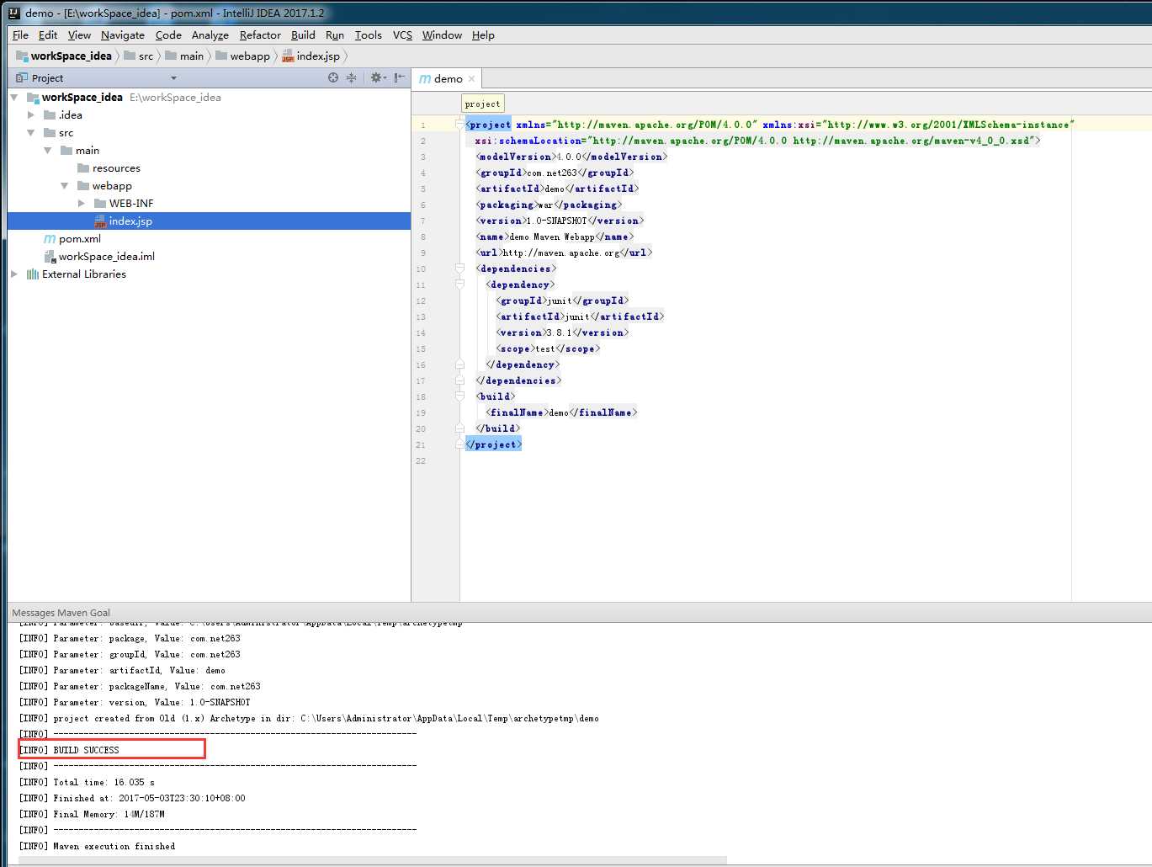Click the Project view icon in header
The image size is (1152, 867).
[x=22, y=77]
